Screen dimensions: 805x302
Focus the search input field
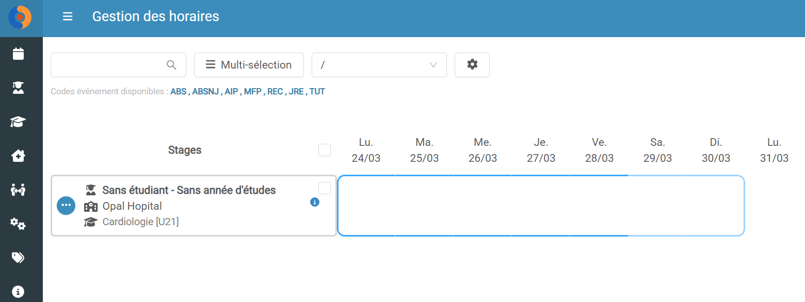pos(118,65)
